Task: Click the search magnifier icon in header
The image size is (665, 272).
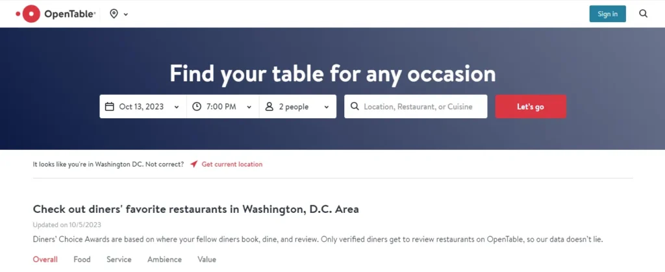Action: point(644,14)
